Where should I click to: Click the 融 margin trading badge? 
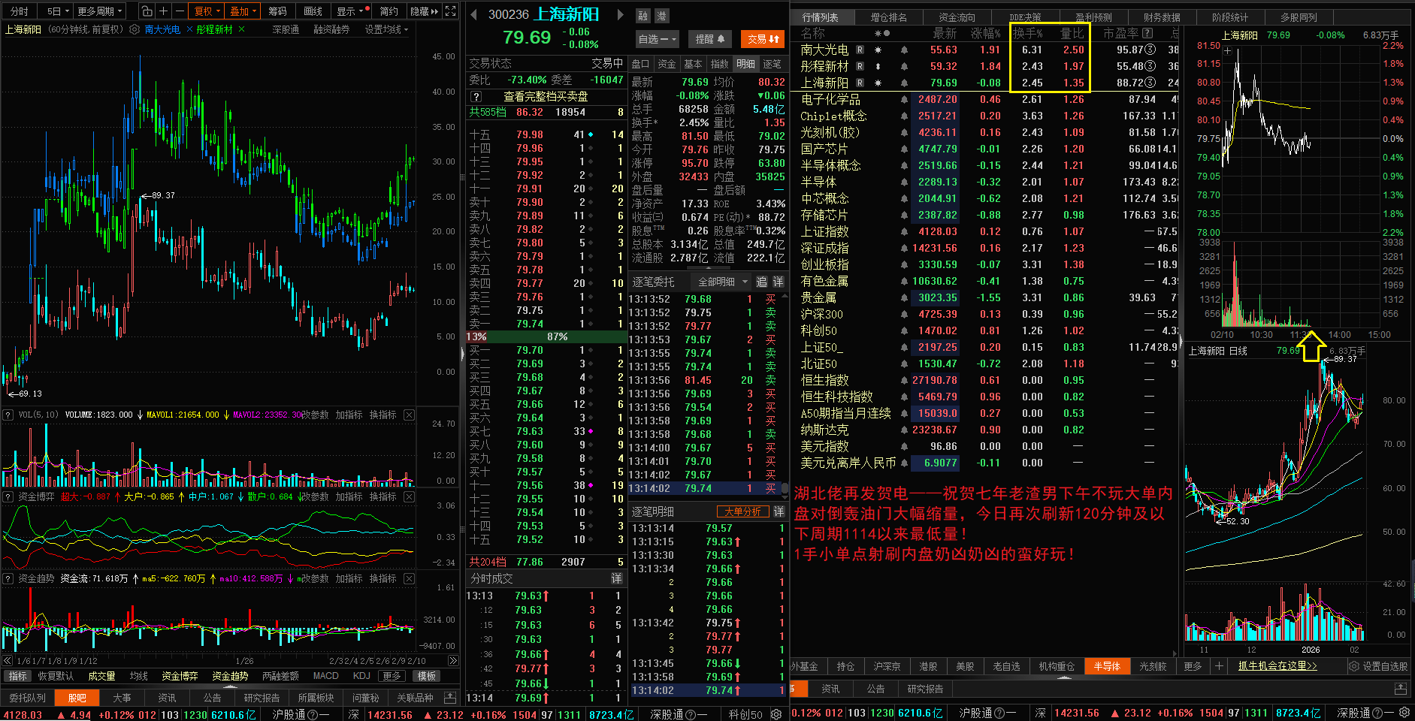tap(642, 16)
